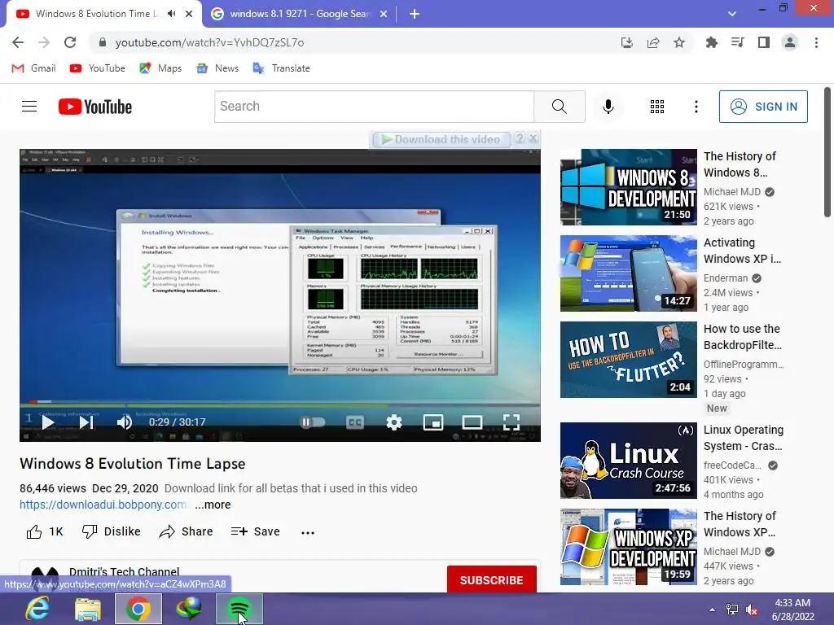This screenshot has height=625, width=834.
Task: Click the SIGN IN button
Action: [x=763, y=107]
